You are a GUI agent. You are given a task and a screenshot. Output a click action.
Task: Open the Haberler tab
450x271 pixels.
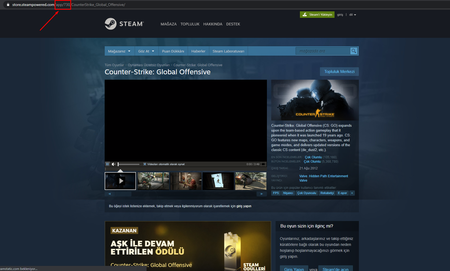[x=198, y=51]
